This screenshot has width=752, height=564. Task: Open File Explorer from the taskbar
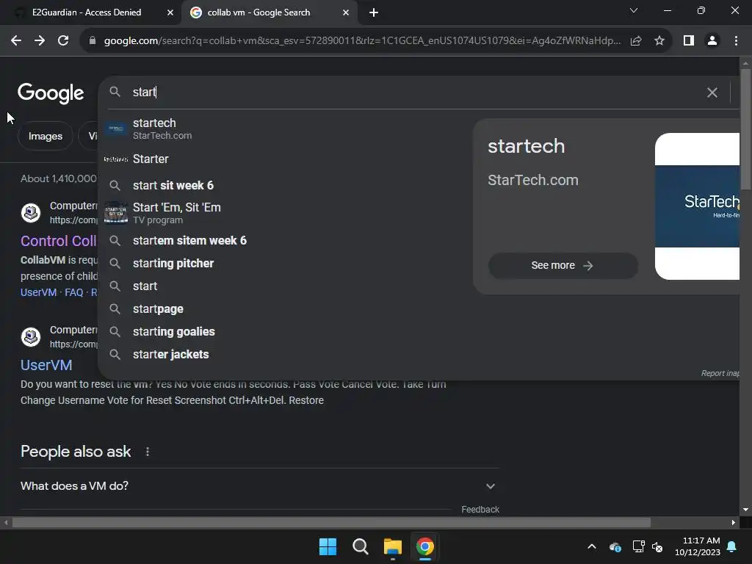[x=392, y=546]
